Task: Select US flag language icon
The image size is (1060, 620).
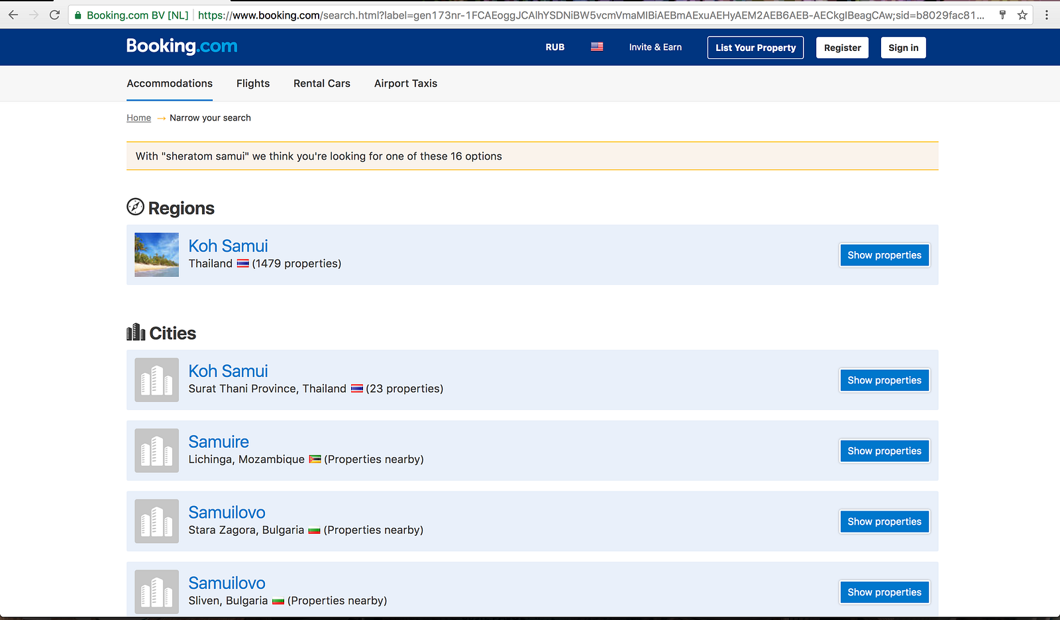Action: (597, 47)
